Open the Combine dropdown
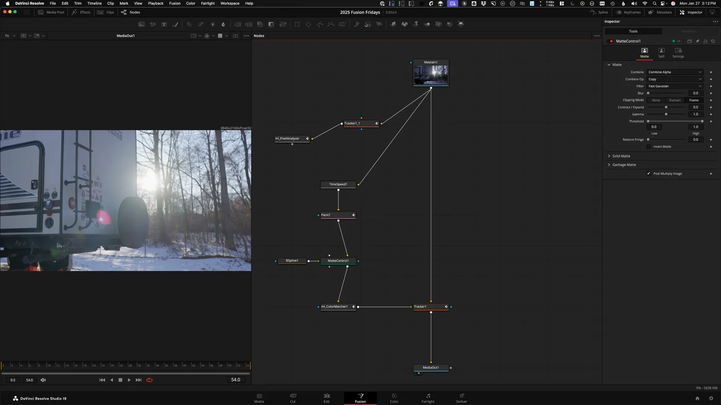721x405 pixels. pyautogui.click(x=675, y=72)
